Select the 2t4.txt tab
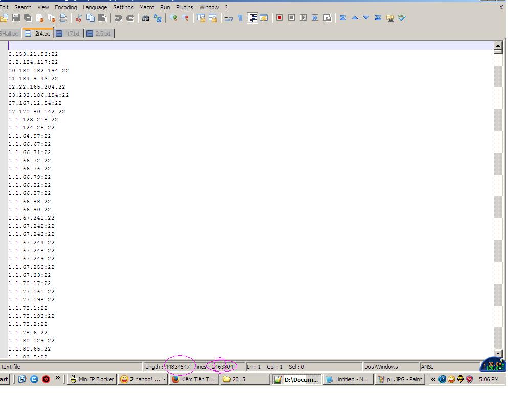Image resolution: width=524 pixels, height=393 pixels. point(38,33)
